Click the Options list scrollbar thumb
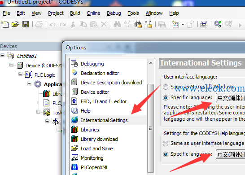The height and width of the screenshot is (175, 245). (x=151, y=128)
